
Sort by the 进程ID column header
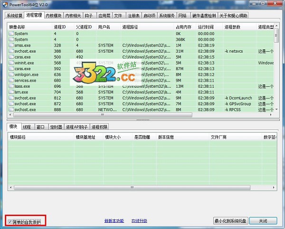coord(63,27)
